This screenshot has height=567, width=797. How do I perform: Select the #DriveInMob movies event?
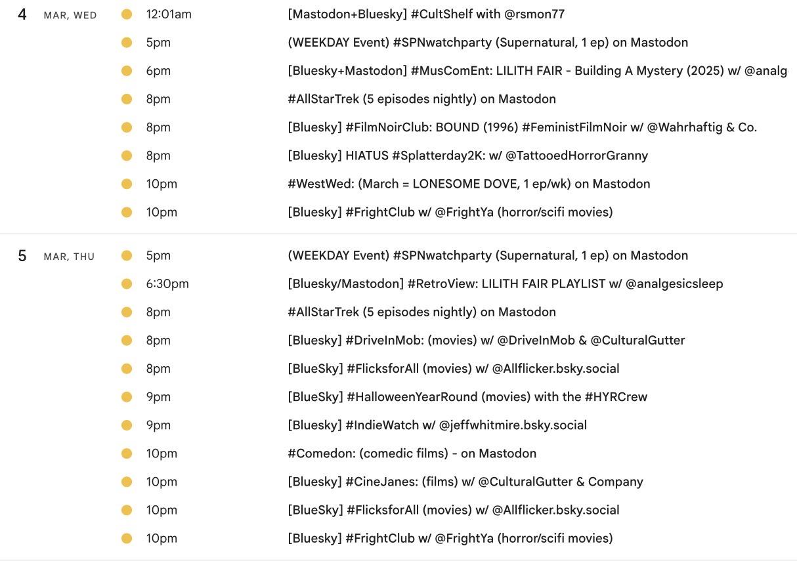[x=486, y=341]
